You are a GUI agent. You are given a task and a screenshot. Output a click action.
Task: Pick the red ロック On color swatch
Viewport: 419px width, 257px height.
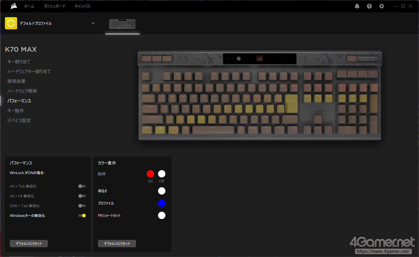click(x=150, y=174)
